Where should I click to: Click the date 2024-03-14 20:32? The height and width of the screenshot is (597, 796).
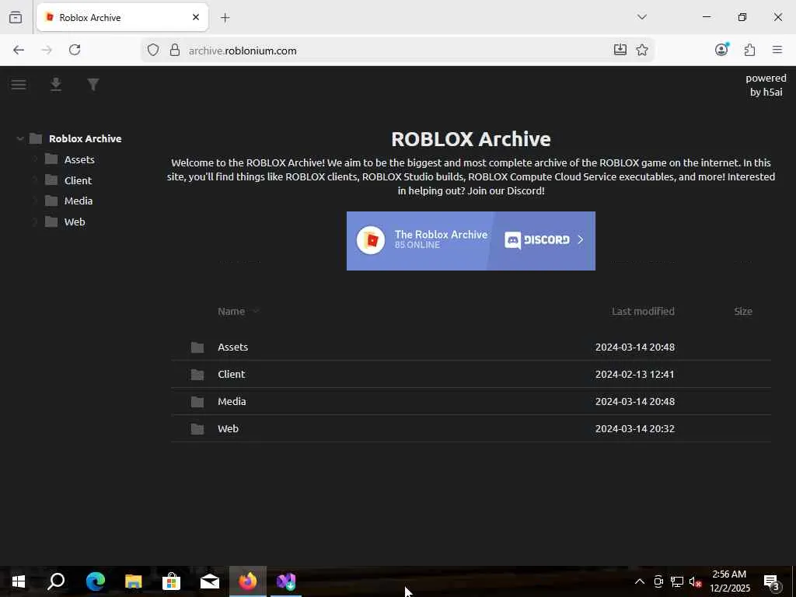click(634, 429)
